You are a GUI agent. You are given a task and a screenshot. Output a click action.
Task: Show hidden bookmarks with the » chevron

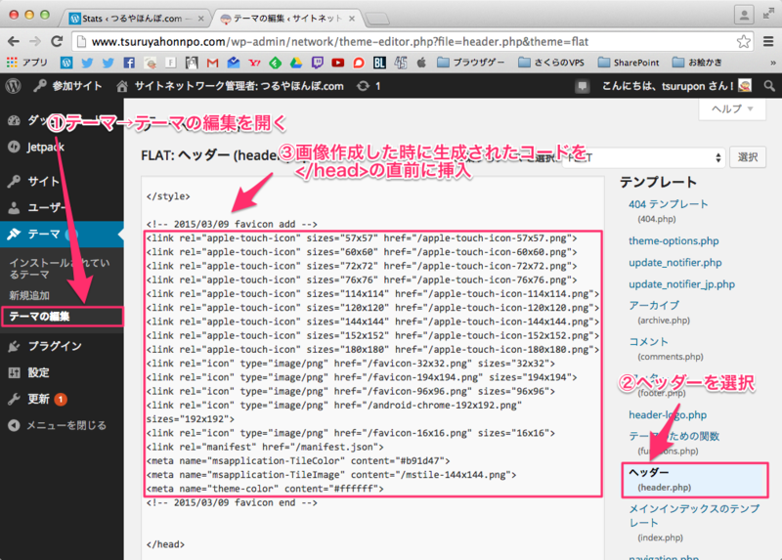pyautogui.click(x=772, y=63)
